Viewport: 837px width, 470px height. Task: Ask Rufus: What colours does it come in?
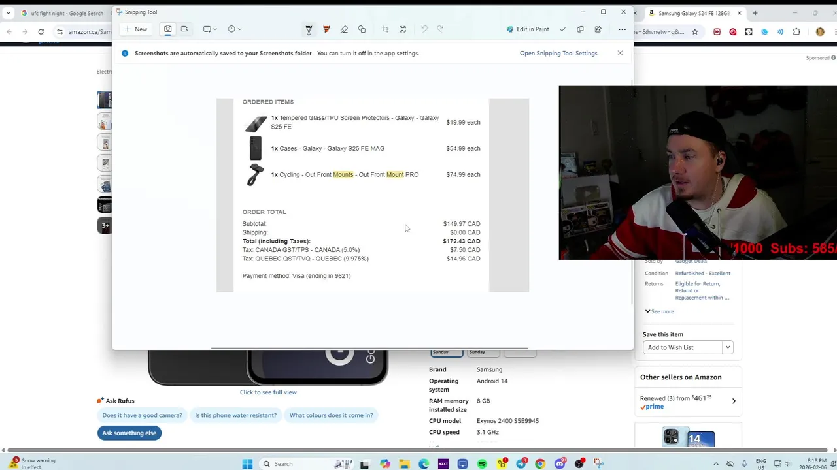click(x=331, y=415)
